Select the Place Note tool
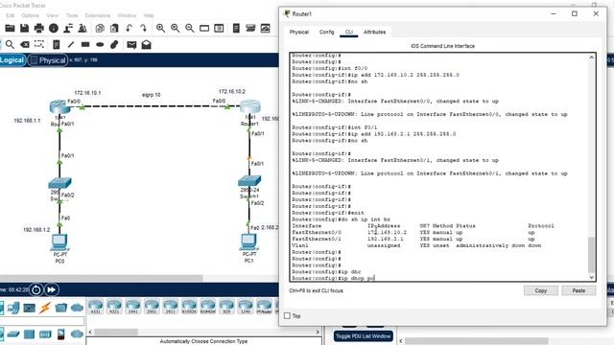The width and height of the screenshot is (614, 345). coord(56,45)
